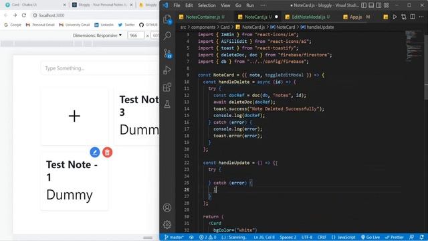Open the View menu
428x241 pixels.
[x=225, y=5]
